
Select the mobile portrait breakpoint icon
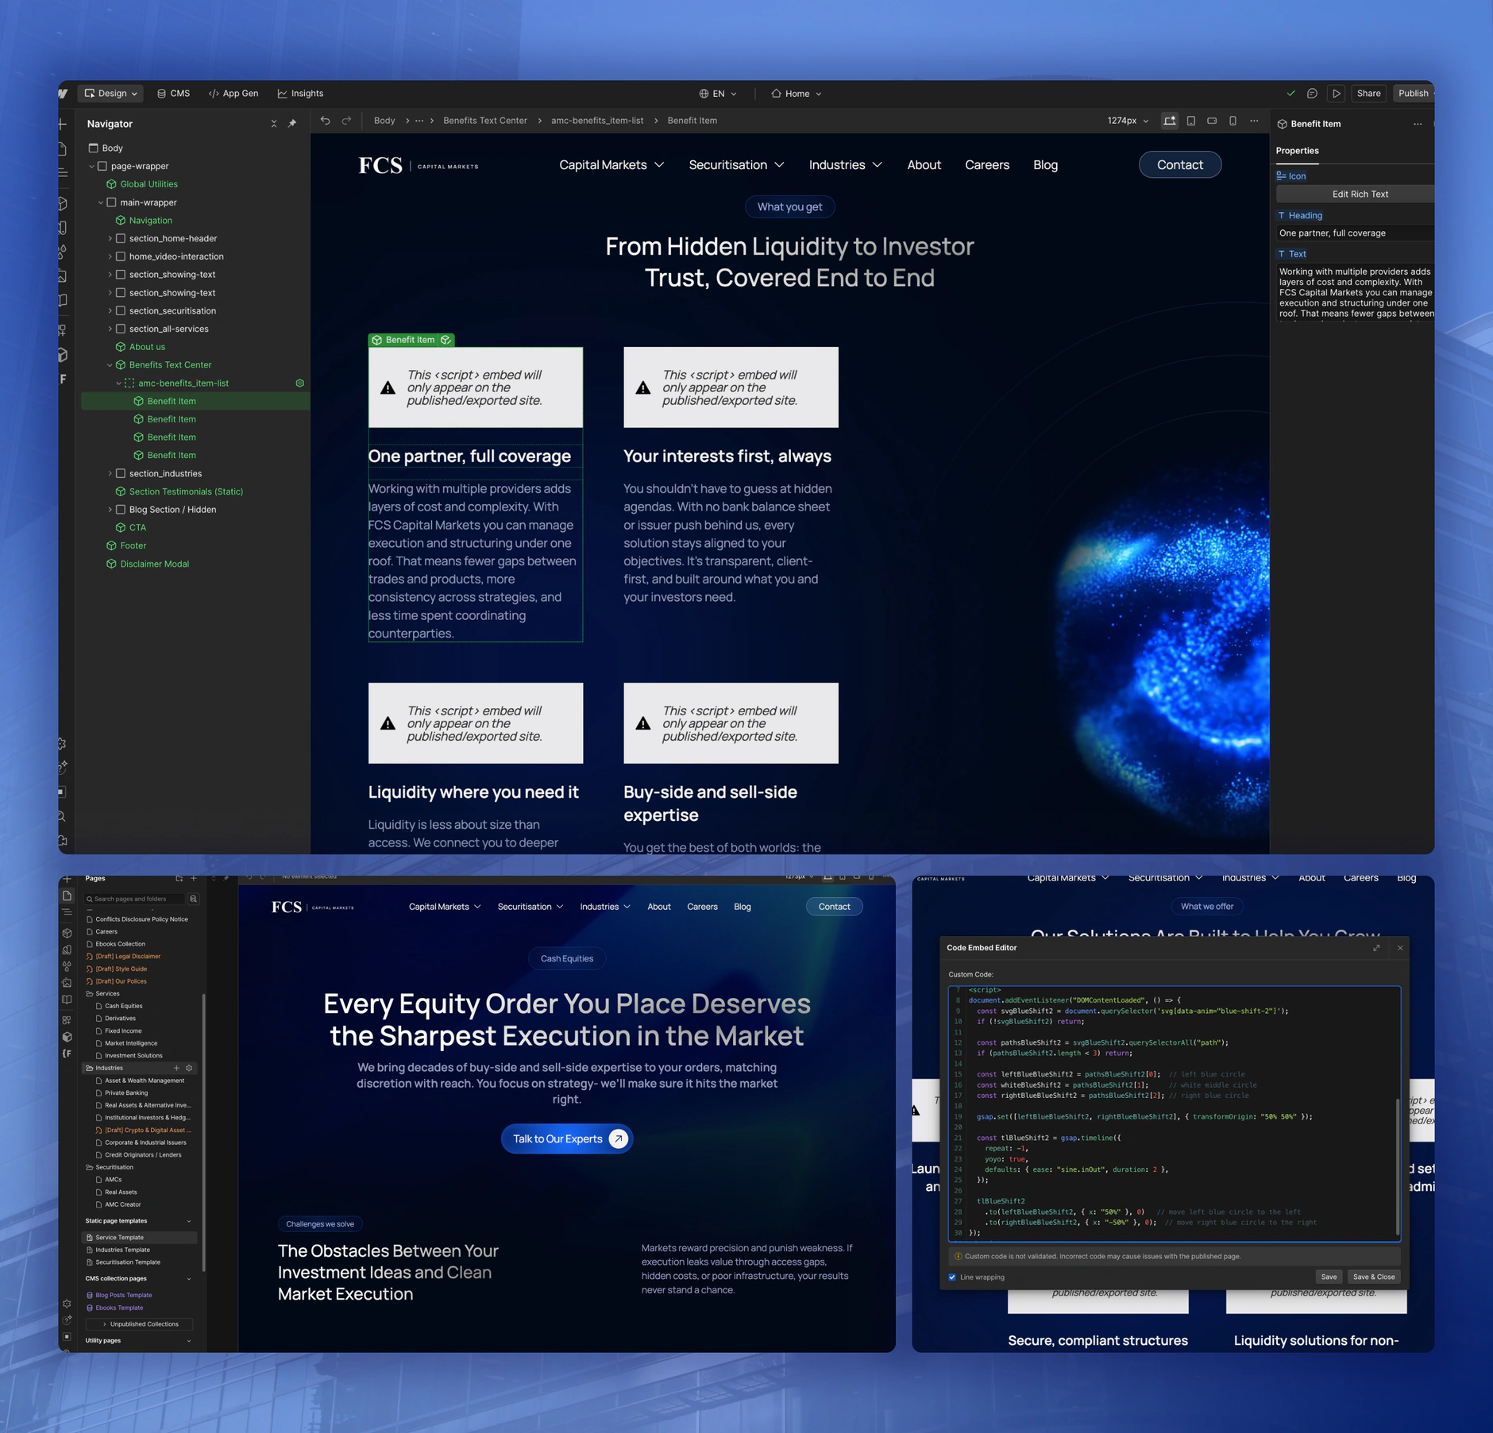point(1233,121)
